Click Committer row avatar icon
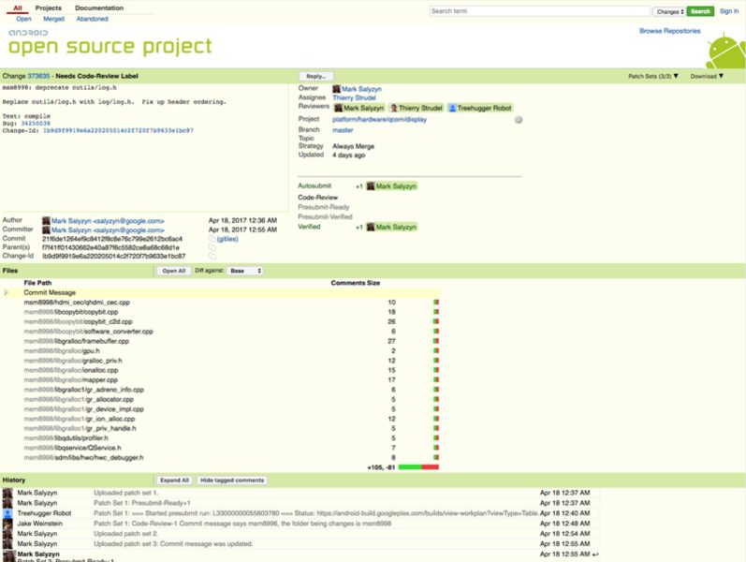The width and height of the screenshot is (746, 562). (46, 230)
